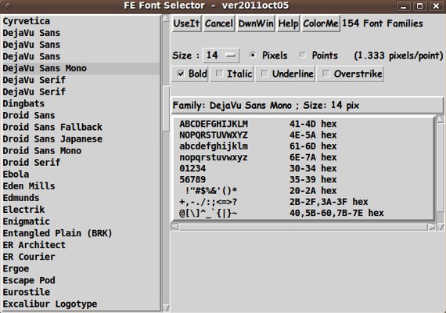446x313 pixels.
Task: Select the ER Architect font
Action: (81, 245)
